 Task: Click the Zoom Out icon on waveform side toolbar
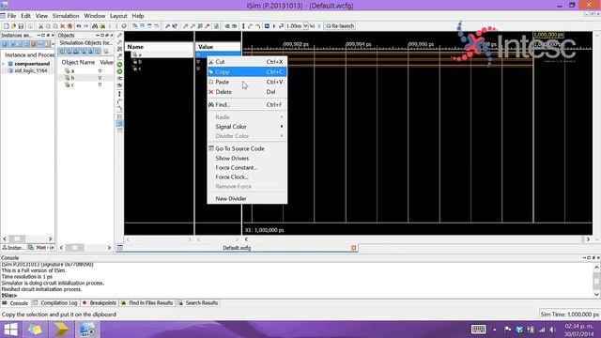pos(119,42)
